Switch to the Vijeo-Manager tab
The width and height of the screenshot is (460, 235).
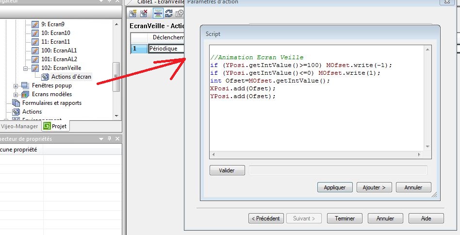click(x=20, y=126)
